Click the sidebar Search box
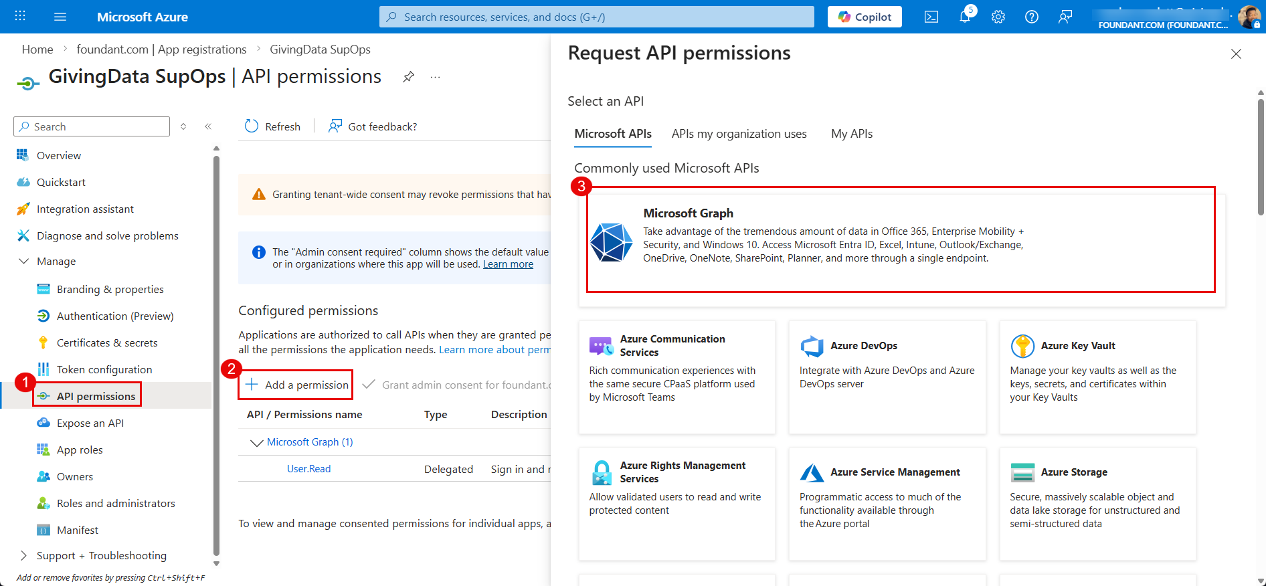1266x586 pixels. coord(92,126)
